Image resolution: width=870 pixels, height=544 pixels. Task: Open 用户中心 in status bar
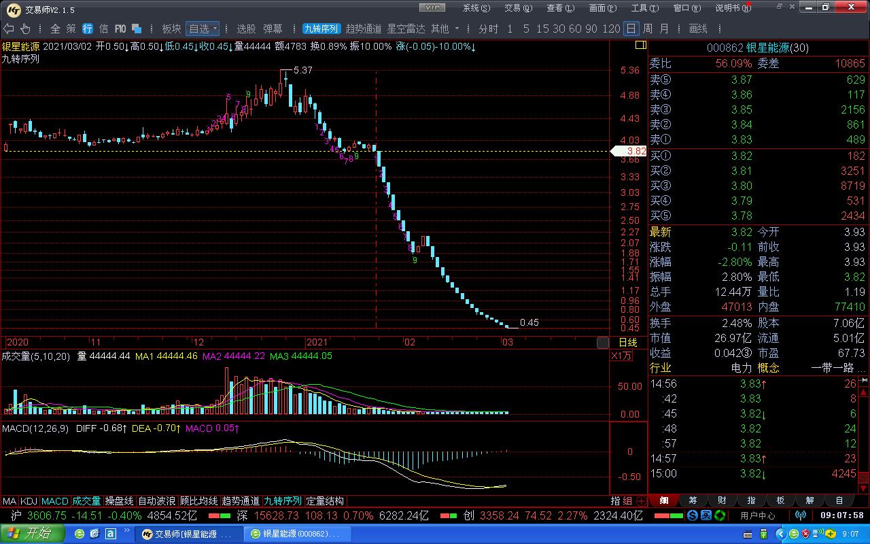757,515
